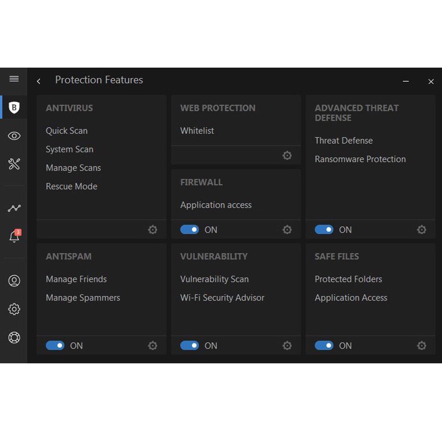The image size is (442, 442).
Task: Open Web Protection settings gear
Action: point(287,155)
